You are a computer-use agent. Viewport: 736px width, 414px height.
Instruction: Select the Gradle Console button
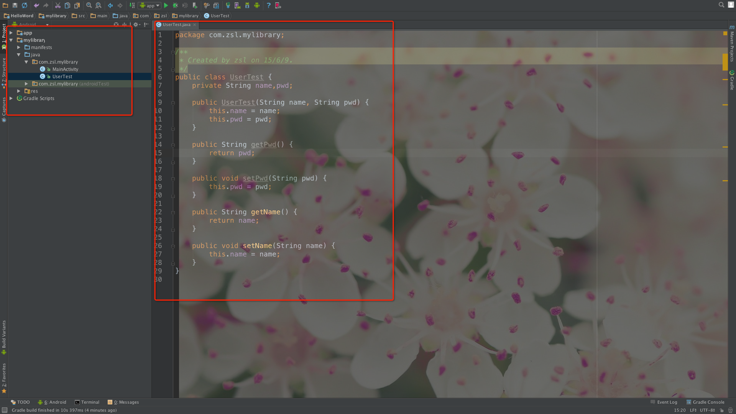click(x=706, y=402)
